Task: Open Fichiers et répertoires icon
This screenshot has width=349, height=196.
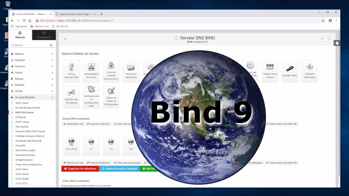Action: (x=131, y=71)
